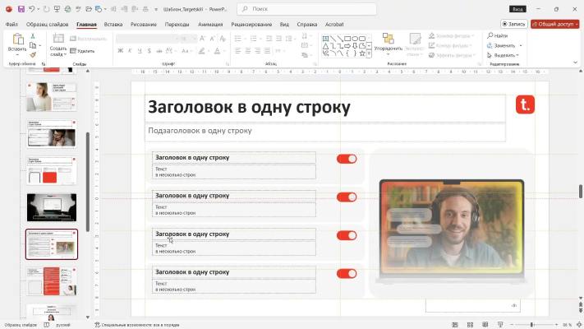Viewport: 584px width, 329px height.
Task: Toggle the second red switch on slide
Action: [x=347, y=197]
